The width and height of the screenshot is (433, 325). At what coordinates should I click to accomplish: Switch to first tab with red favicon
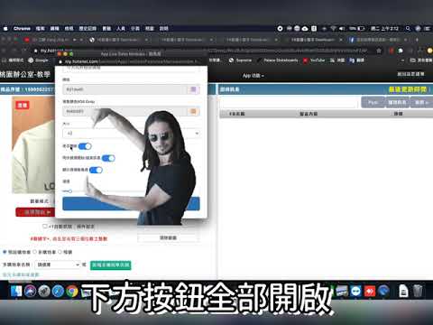(x=52, y=40)
